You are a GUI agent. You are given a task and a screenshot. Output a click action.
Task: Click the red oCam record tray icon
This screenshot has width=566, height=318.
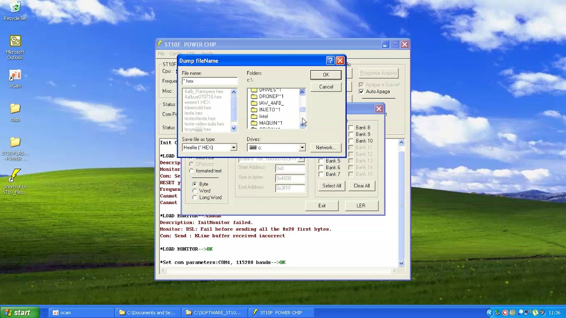point(505,313)
